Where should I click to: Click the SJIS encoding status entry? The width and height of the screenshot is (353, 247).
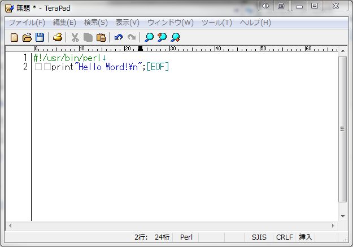[x=259, y=237]
